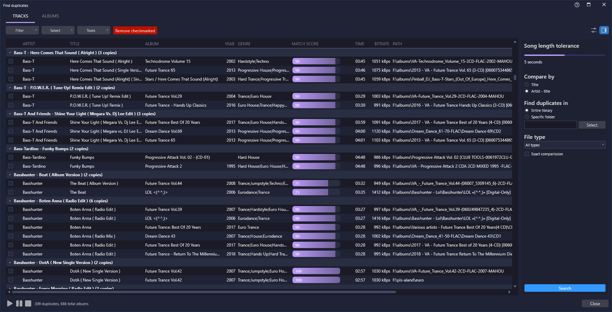612x312 pixels.
Task: Click the horizontal scrollbar left arrow
Action: tap(9, 292)
